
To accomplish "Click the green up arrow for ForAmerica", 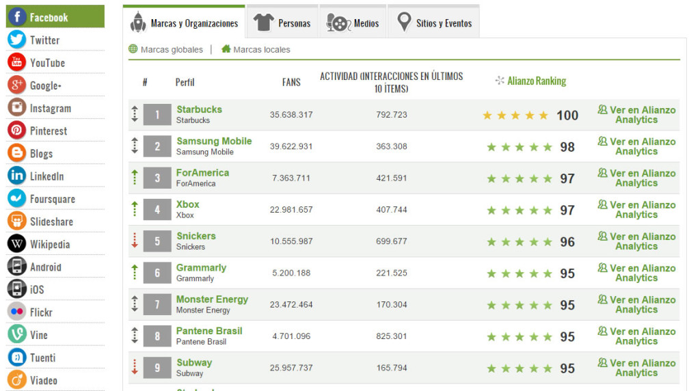I will (135, 177).
